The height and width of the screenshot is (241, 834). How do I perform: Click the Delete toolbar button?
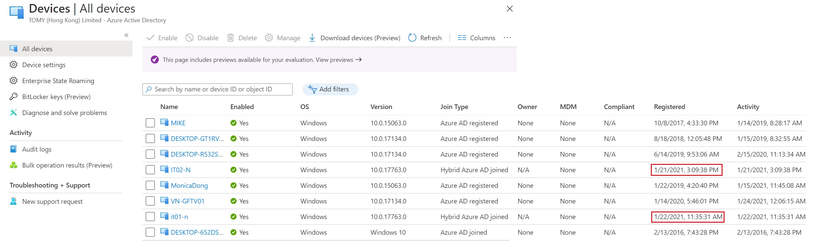(x=242, y=38)
